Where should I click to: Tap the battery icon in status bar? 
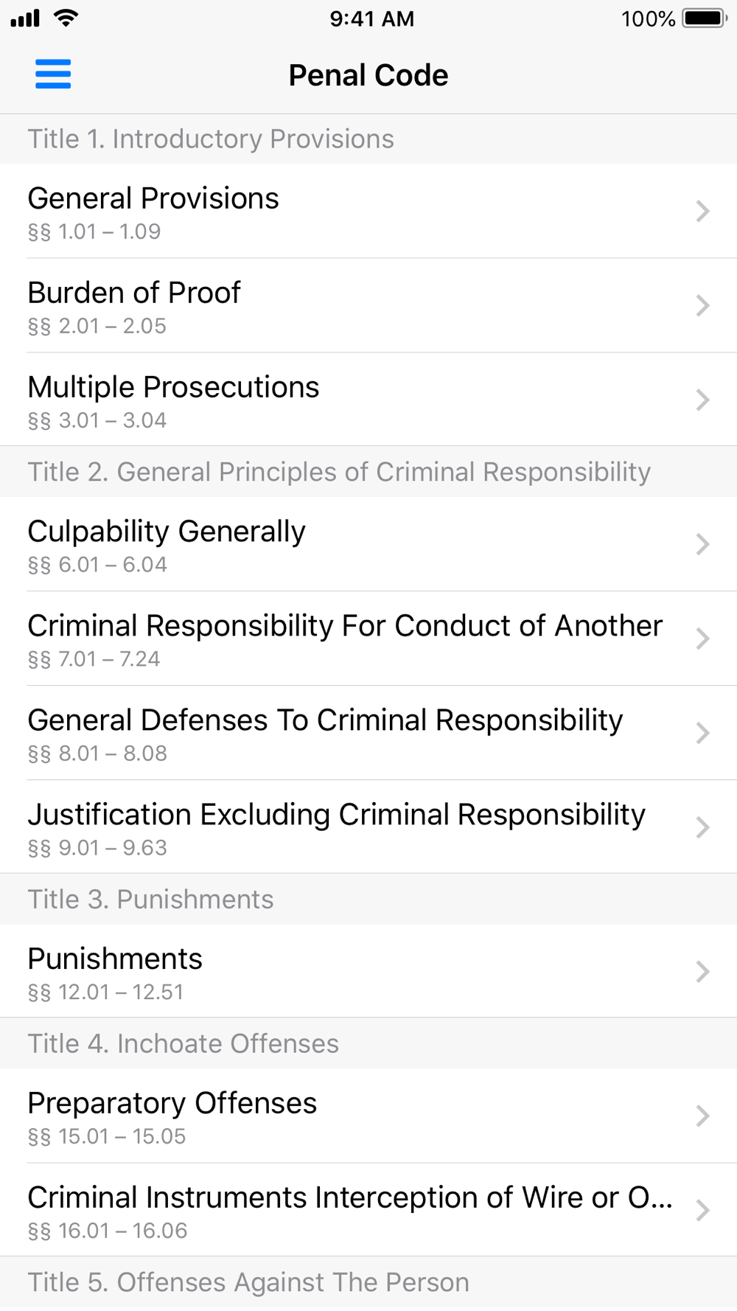pos(705,18)
